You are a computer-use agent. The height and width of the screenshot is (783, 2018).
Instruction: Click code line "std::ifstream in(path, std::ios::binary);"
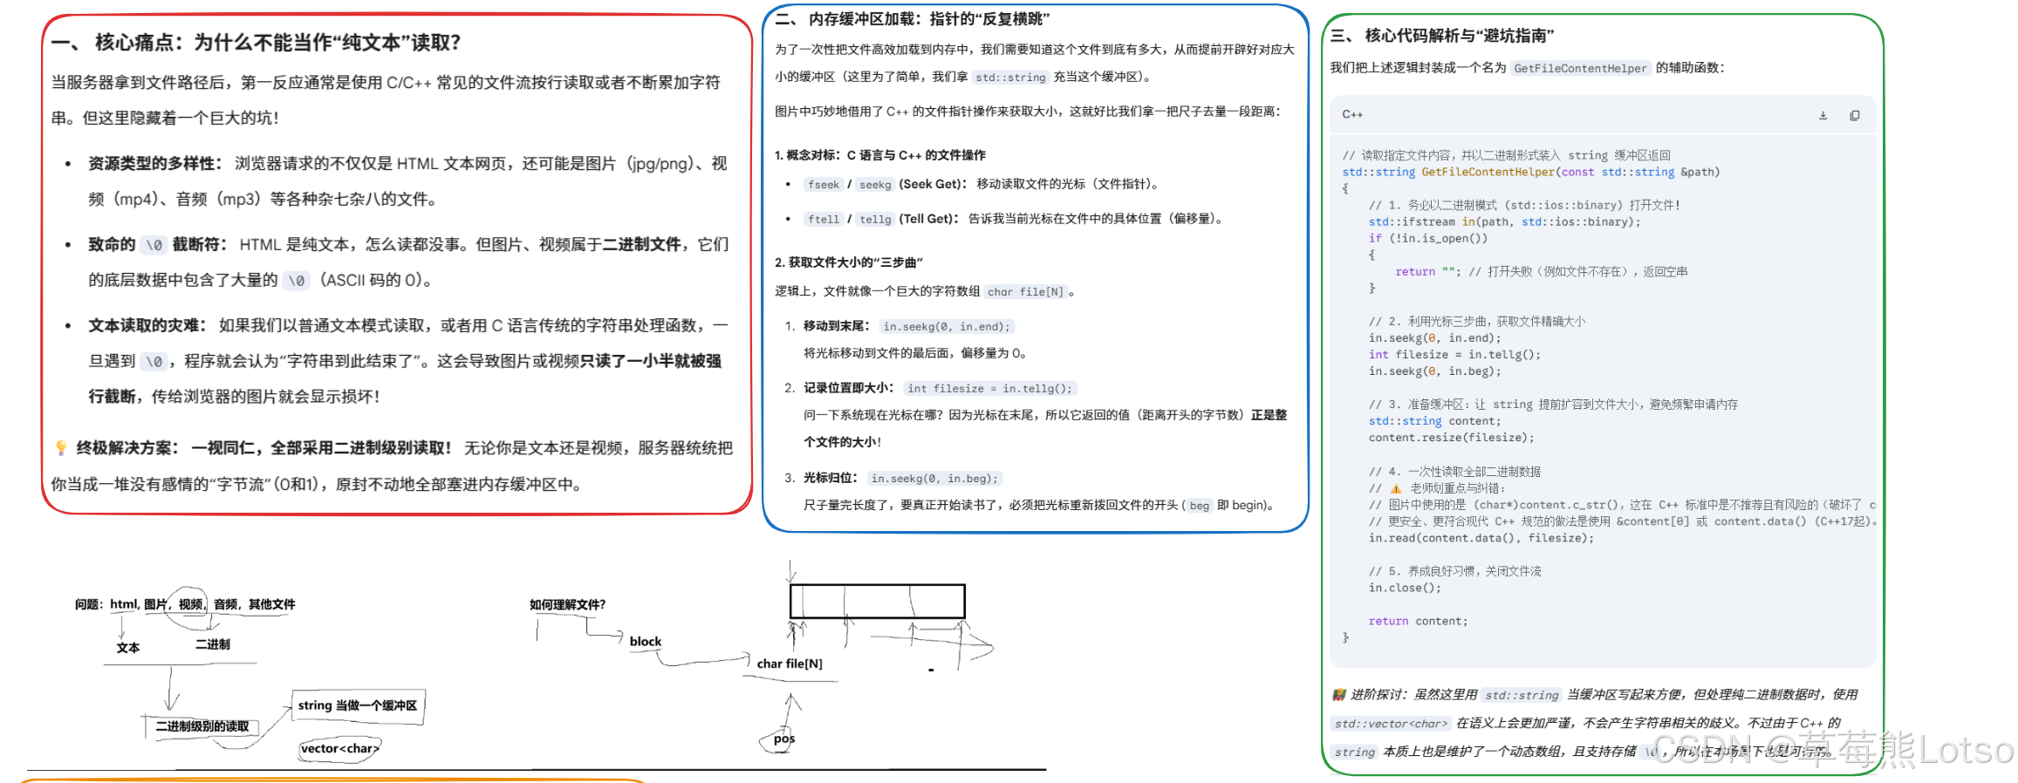tap(1504, 221)
